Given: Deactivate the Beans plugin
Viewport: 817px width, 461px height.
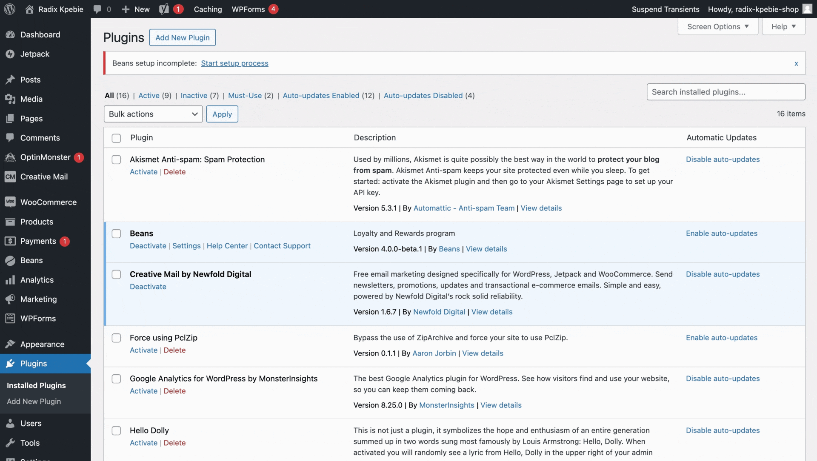Looking at the screenshot, I should (x=148, y=246).
